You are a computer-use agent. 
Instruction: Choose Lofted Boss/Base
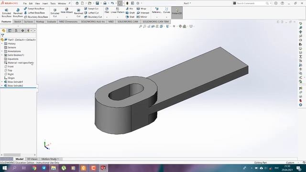pos(34,13)
